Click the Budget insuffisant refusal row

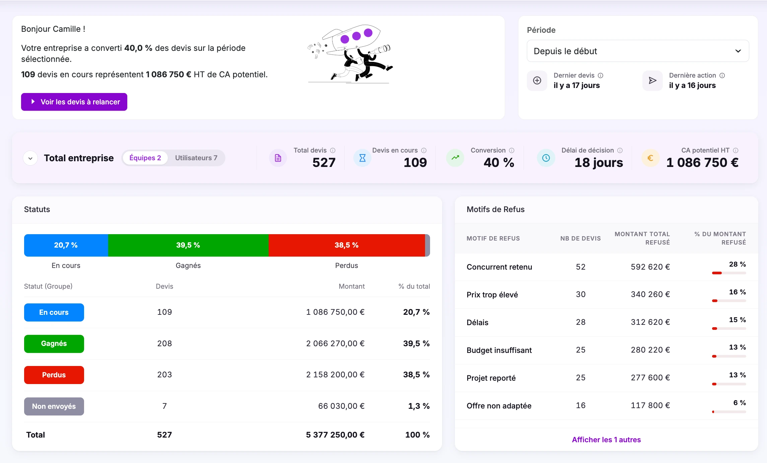(x=606, y=350)
